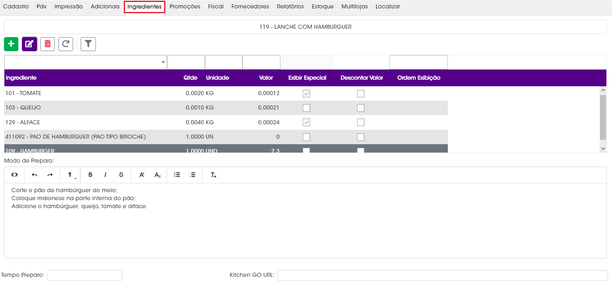612x288 pixels.
Task: Toggle Exibir Especial for TOMATE
Action: [306, 93]
